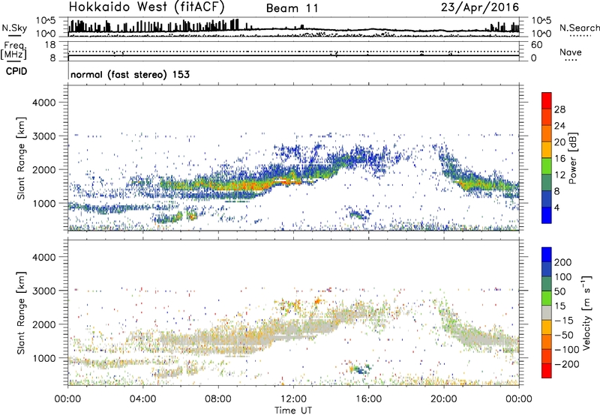This screenshot has width=600, height=415.
Task: Click the "16" value on power colorbar
Action: click(559, 159)
